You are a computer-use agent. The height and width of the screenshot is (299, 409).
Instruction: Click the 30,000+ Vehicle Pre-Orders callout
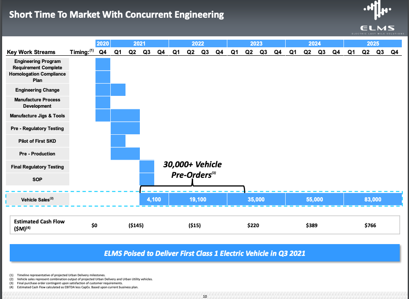click(x=192, y=169)
